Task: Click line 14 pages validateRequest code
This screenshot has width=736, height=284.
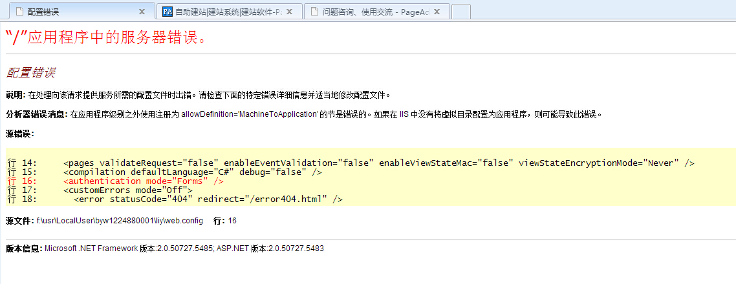Action: point(378,163)
